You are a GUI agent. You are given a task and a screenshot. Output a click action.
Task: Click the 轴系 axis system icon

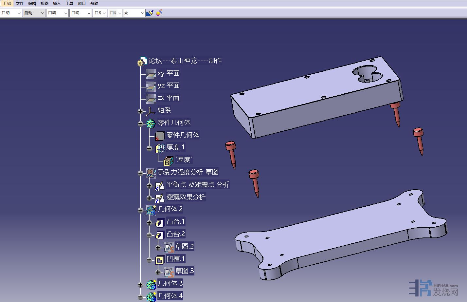coord(151,111)
